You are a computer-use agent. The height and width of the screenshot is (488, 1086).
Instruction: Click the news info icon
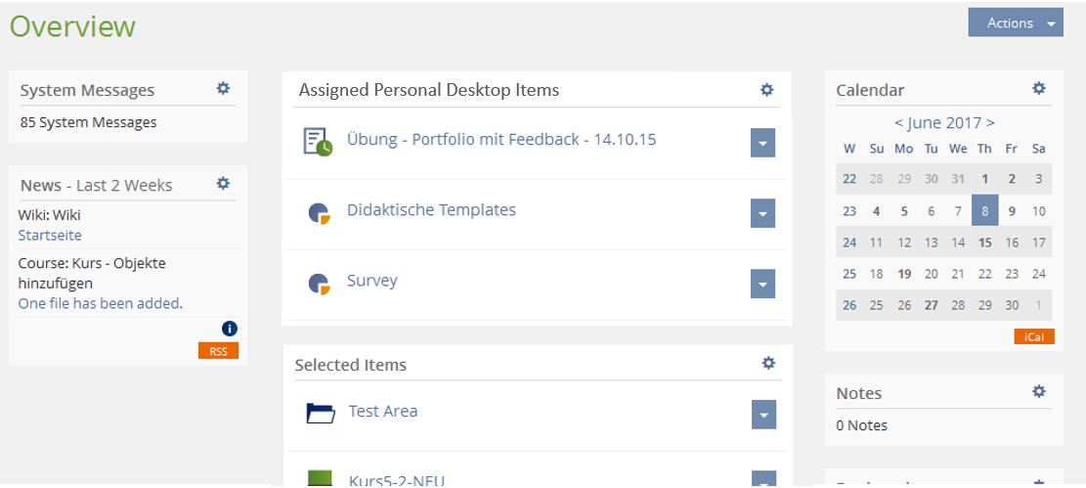click(x=230, y=329)
